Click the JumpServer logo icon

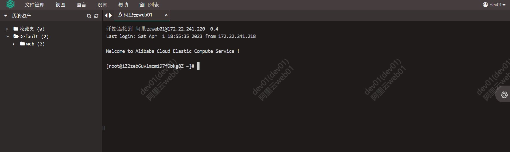pyautogui.click(x=10, y=4)
